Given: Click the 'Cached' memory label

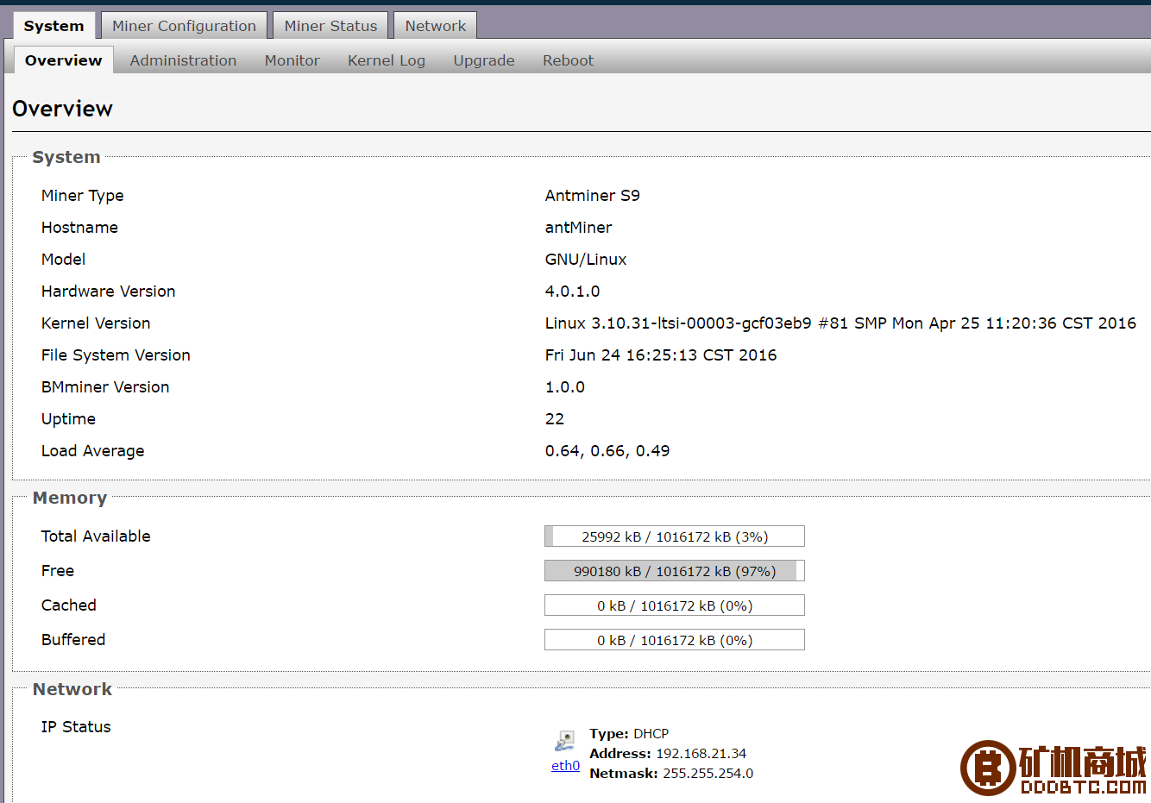Looking at the screenshot, I should (x=69, y=605).
